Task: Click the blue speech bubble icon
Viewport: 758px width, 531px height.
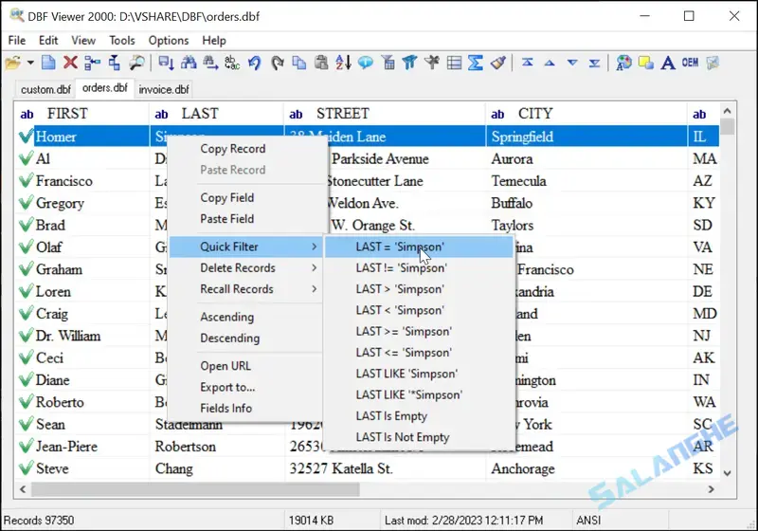Action: click(x=366, y=63)
